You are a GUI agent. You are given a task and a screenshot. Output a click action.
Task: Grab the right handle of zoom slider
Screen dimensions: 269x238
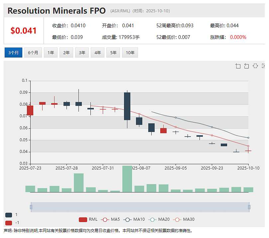coord(249,207)
